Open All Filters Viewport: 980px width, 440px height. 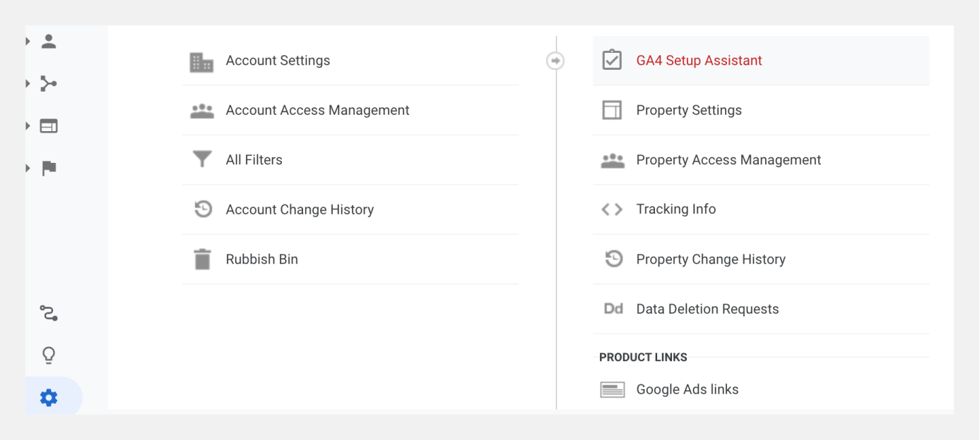pyautogui.click(x=254, y=160)
